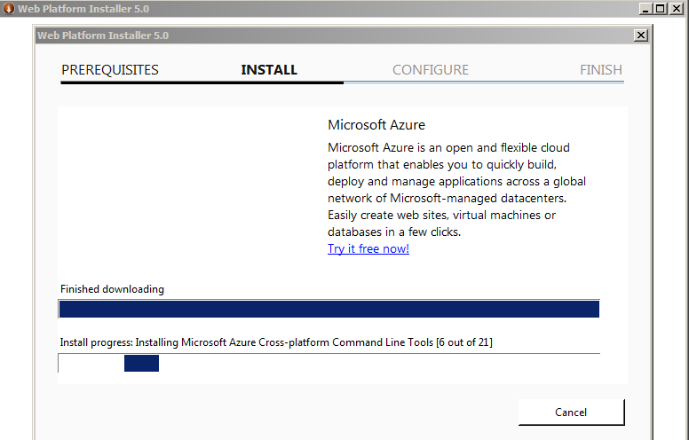Click the Microsoft Azure heading
Viewport: 689px width, 440px height.
tap(376, 125)
